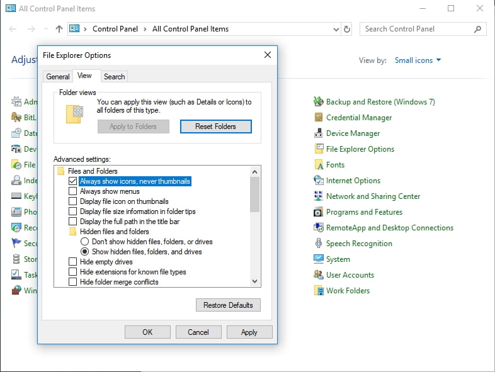Screen dimensions: 495x372
Task: Click chevron after Control Panel in breadcrumb
Action: point(144,29)
